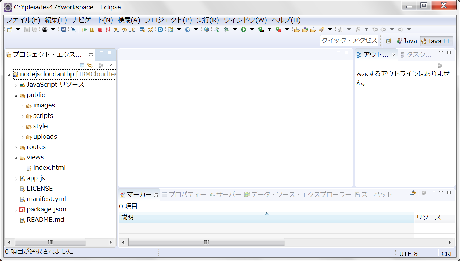This screenshot has width=460, height=261.
Task: Open the ファイル(F) menu
Action: [x=23, y=20]
